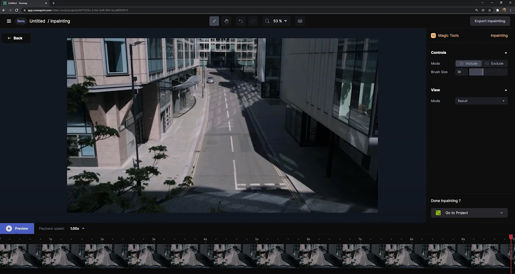Viewport: 515px width, 274px height.
Task: Select the Untitled - Runway browser tab
Action: 25,3
